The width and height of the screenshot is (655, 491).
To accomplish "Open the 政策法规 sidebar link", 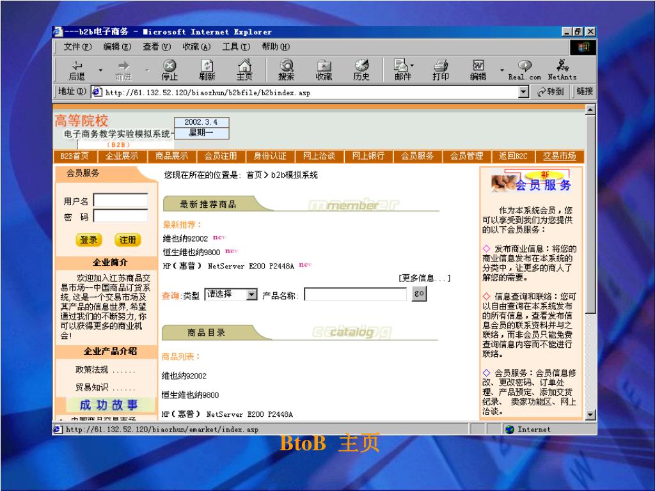I will [x=92, y=370].
